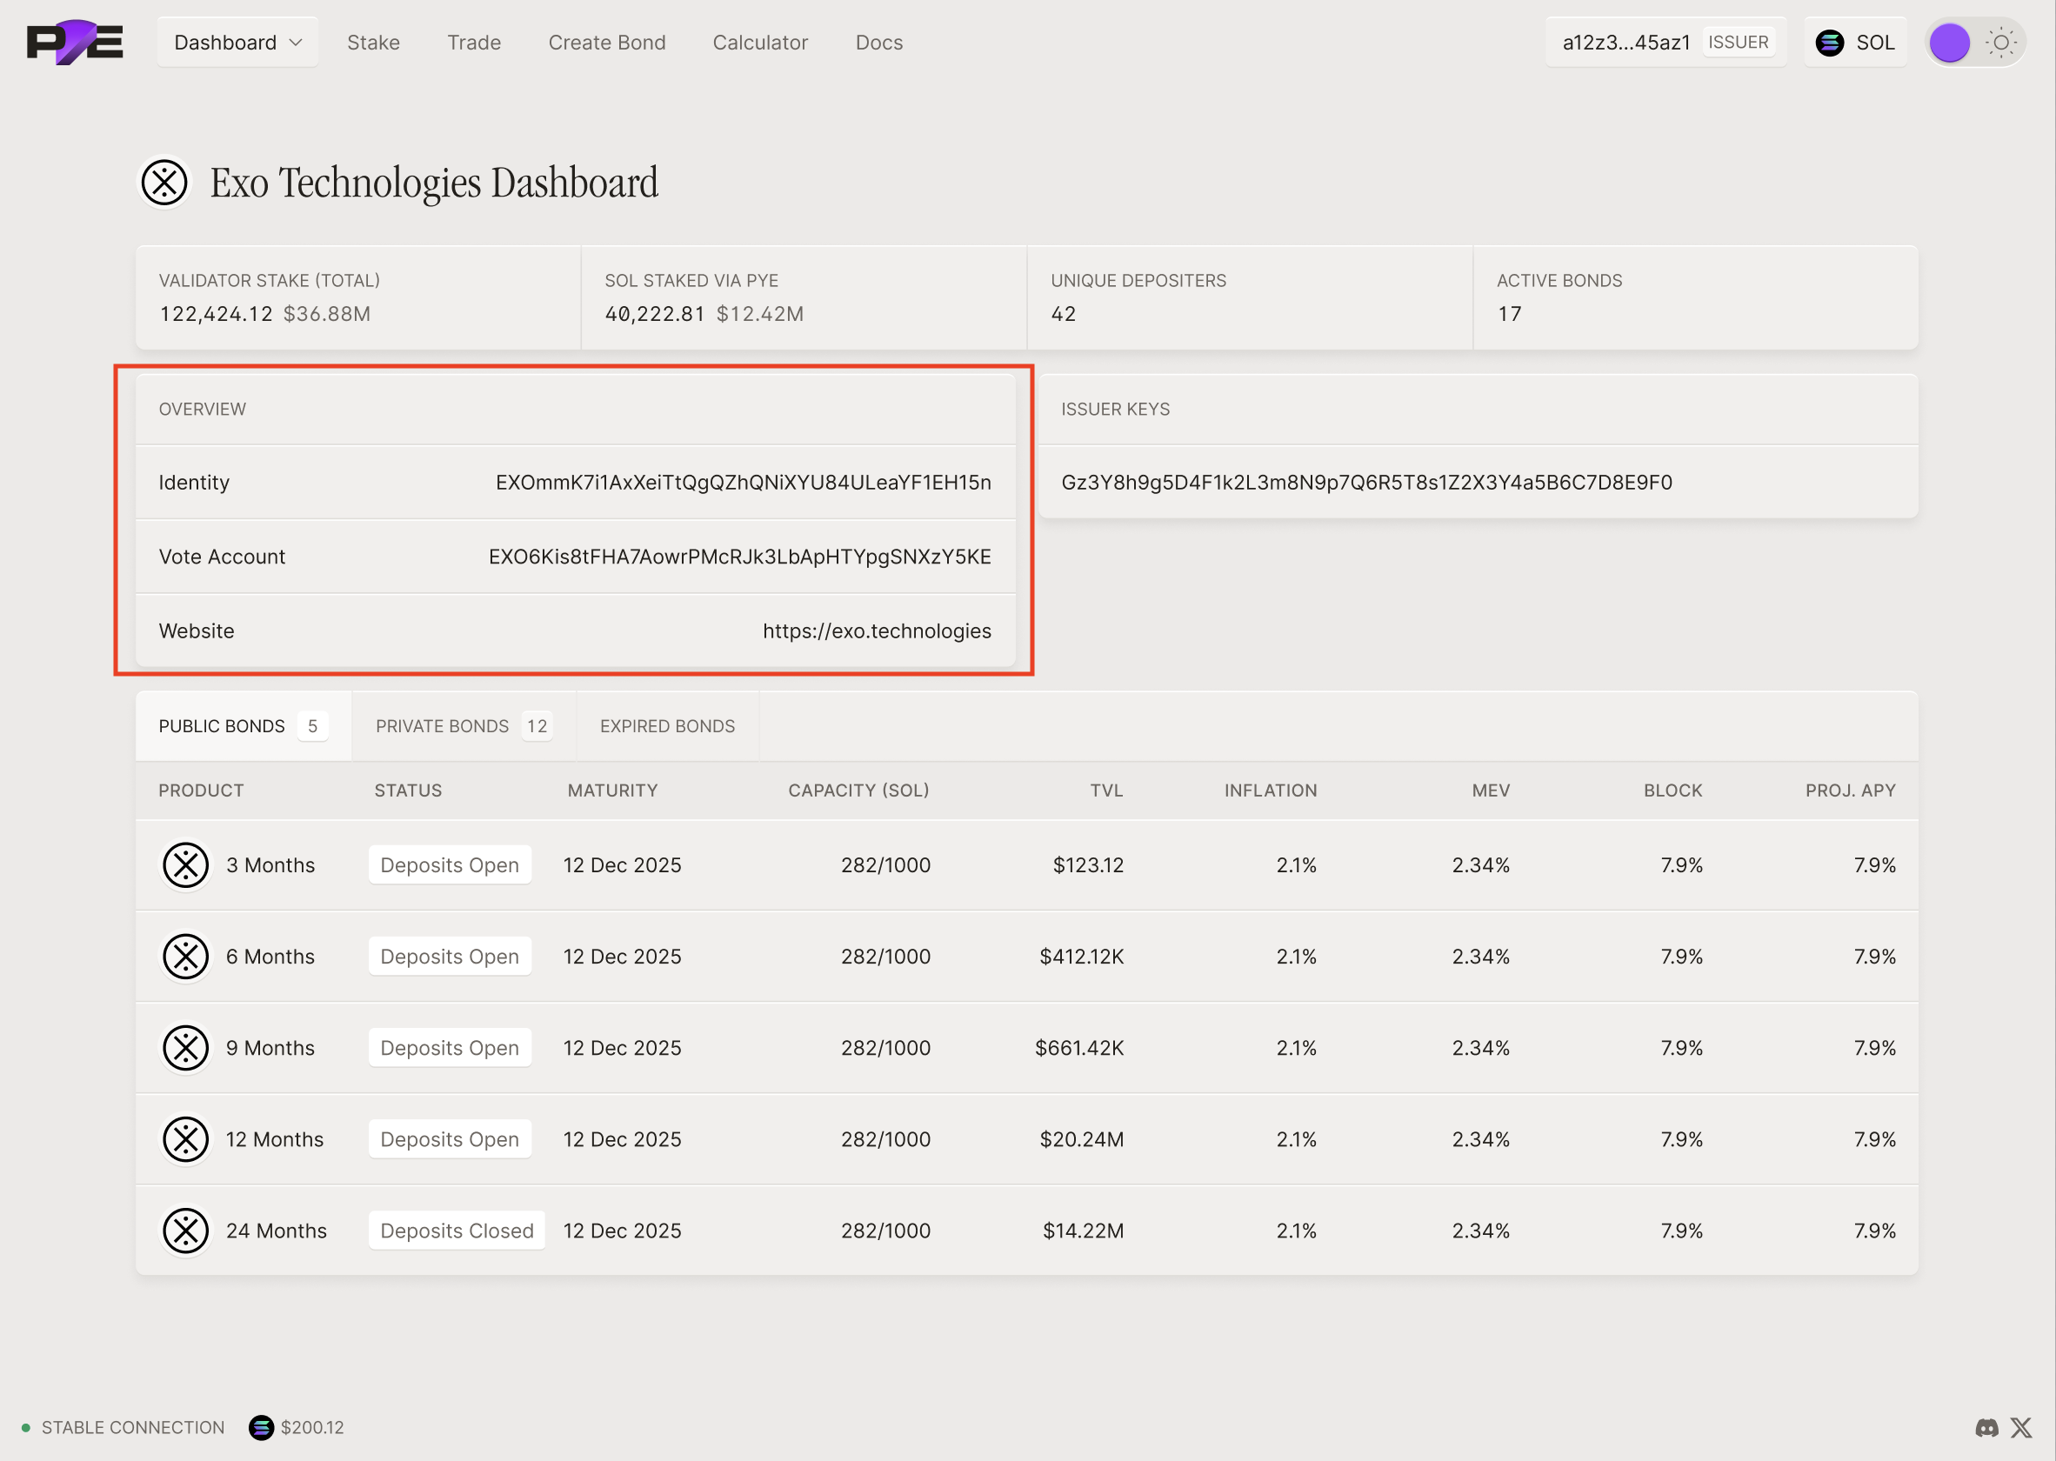The height and width of the screenshot is (1461, 2056).
Task: Switch to light theme via sun icon
Action: pos(2001,43)
